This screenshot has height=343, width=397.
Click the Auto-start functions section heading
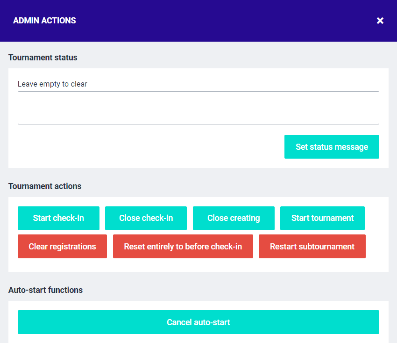pos(45,290)
